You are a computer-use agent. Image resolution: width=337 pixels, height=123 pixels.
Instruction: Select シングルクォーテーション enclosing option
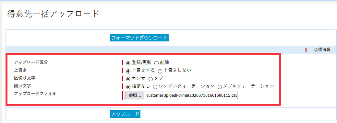[155, 87]
